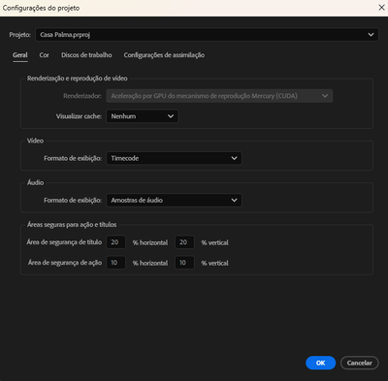Screen dimensions: 388x381
Task: Open the Projeto dropdown showing Casa Palma.prproj
Action: (207, 35)
